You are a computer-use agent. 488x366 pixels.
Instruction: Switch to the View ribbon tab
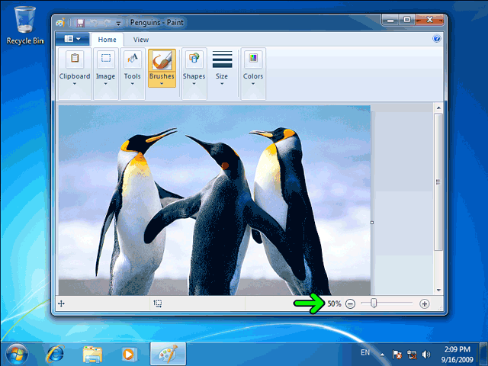(141, 40)
